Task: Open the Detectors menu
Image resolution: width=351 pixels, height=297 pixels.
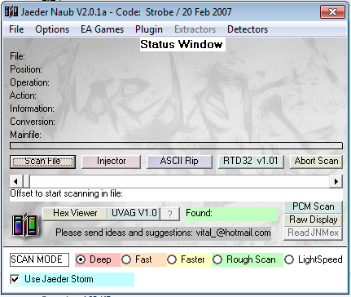Action: 248,29
